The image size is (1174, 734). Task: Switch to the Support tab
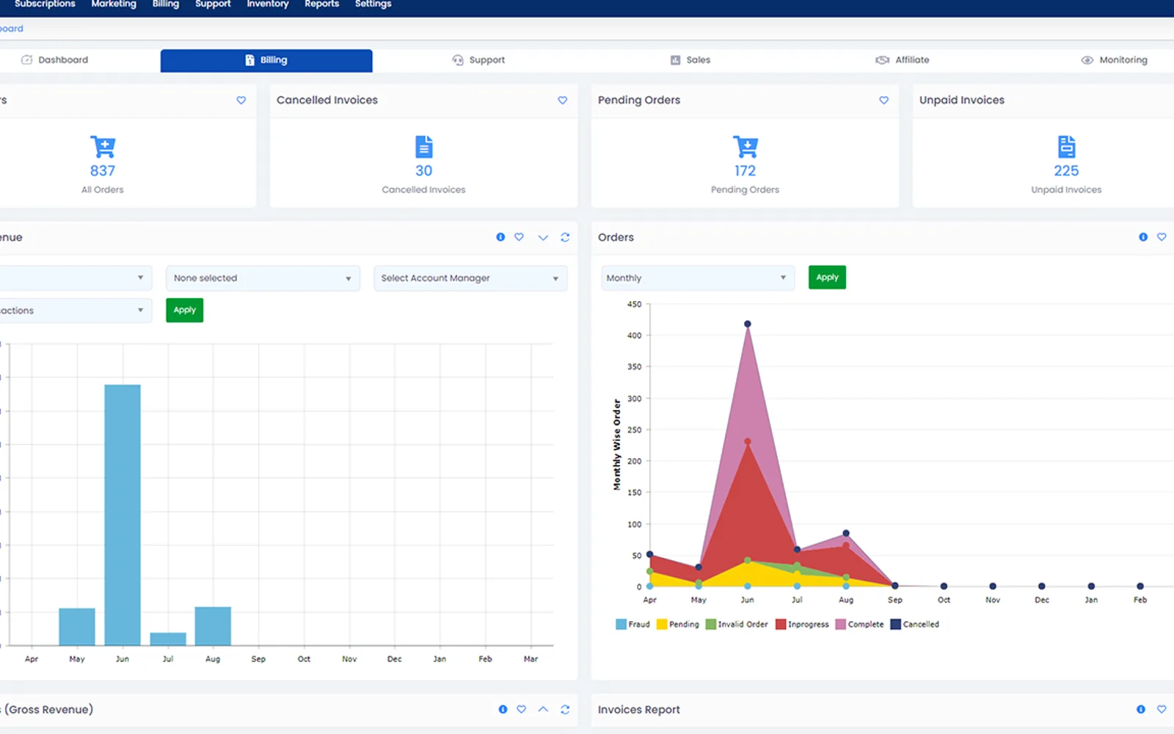(x=478, y=60)
